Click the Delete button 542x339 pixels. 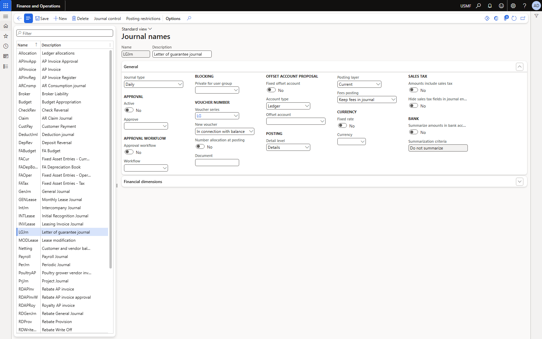click(80, 19)
